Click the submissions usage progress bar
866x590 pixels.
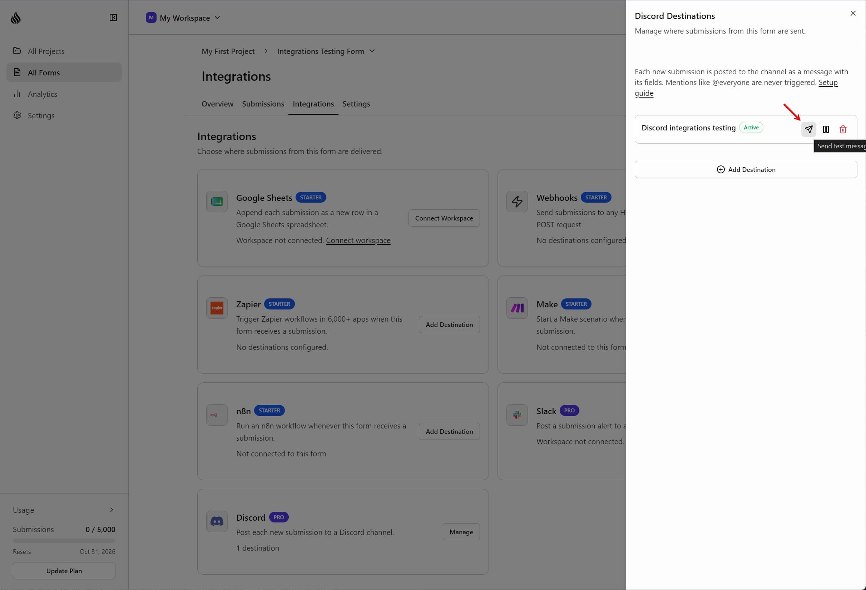[64, 540]
